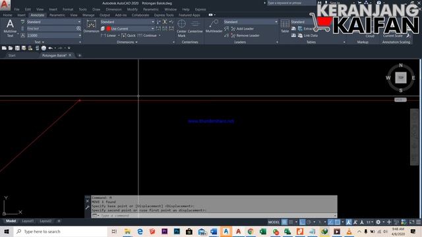Screen dimensions: 422x237
Task: Click the Link Data icon
Action: click(300, 36)
